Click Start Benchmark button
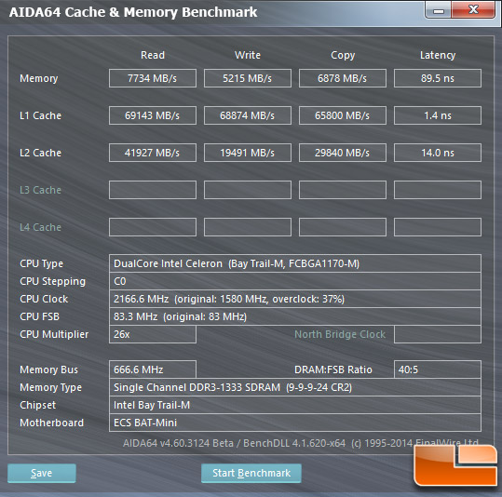Viewport: 502px width, 497px height. pyautogui.click(x=251, y=473)
